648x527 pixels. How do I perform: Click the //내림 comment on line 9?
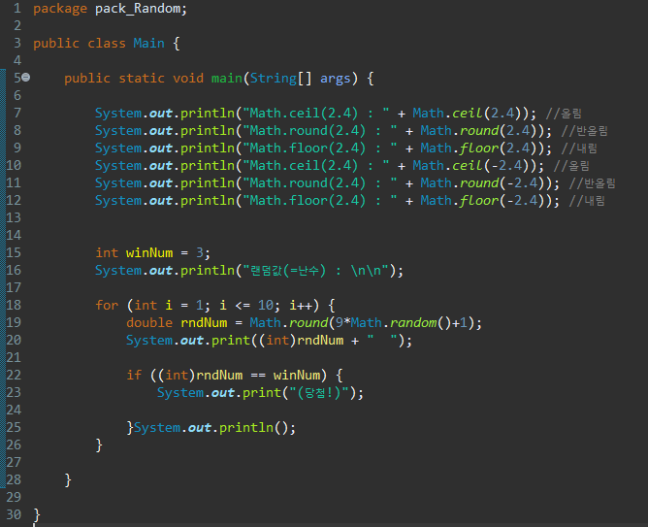tap(579, 148)
